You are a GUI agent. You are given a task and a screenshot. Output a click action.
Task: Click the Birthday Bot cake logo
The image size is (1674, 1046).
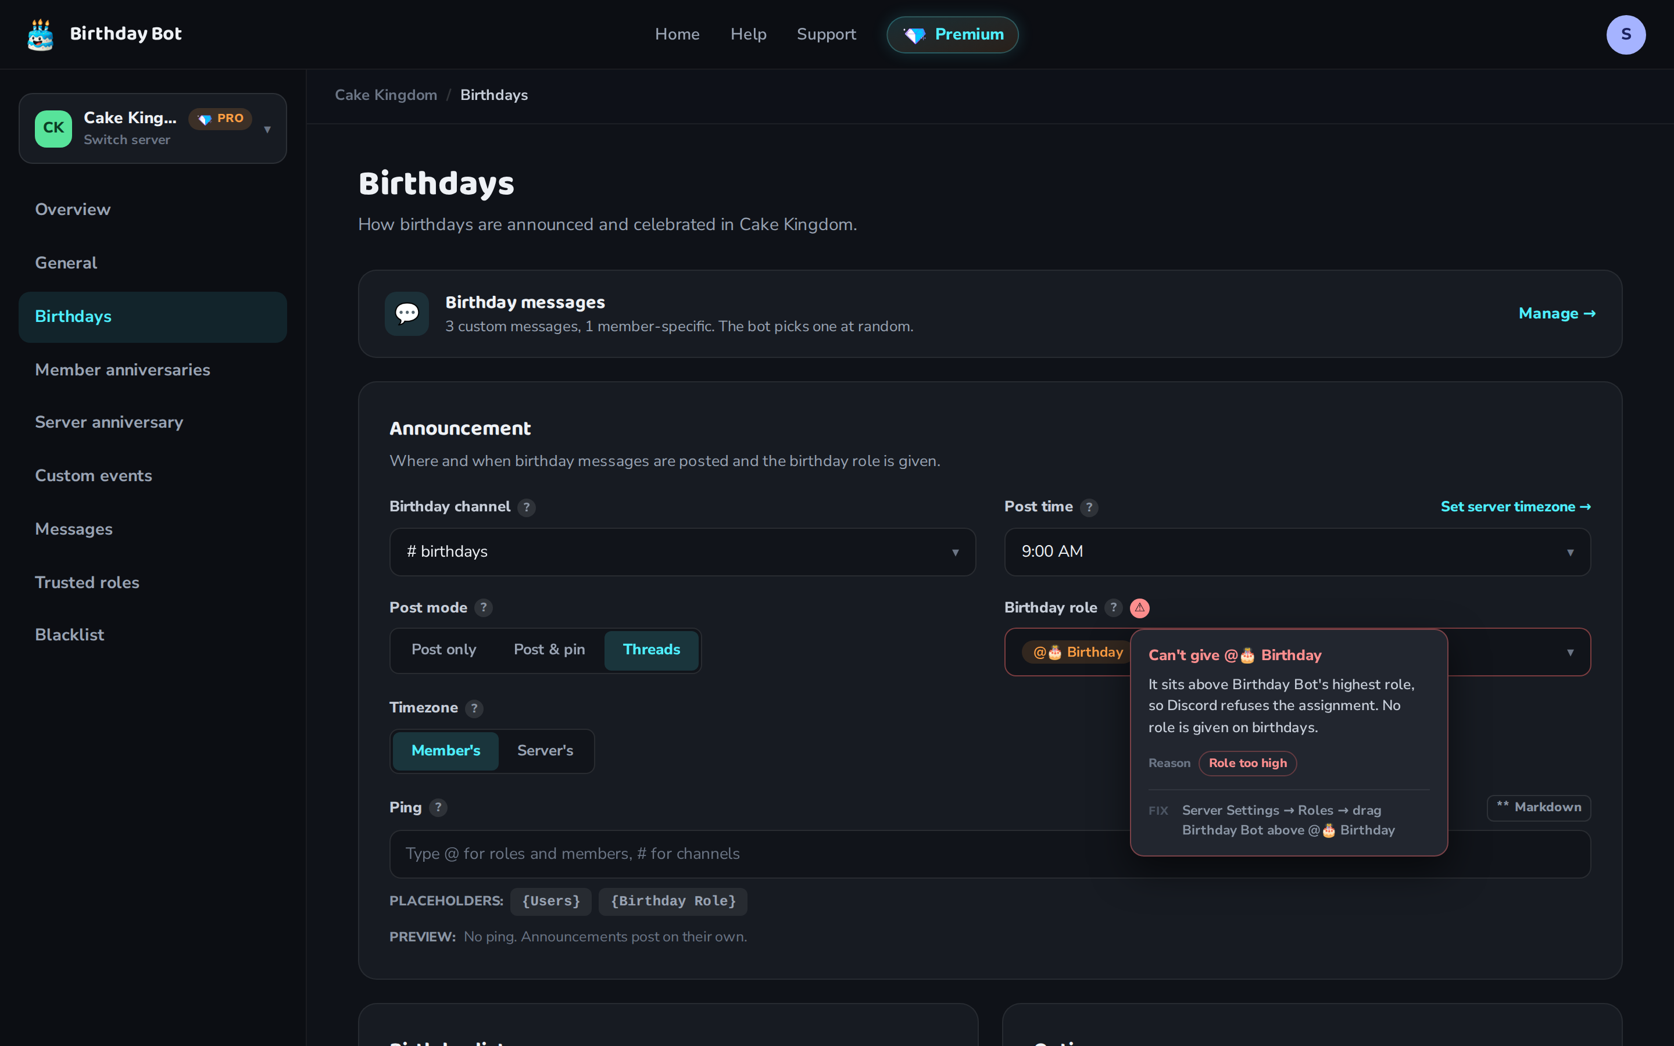click(x=40, y=35)
